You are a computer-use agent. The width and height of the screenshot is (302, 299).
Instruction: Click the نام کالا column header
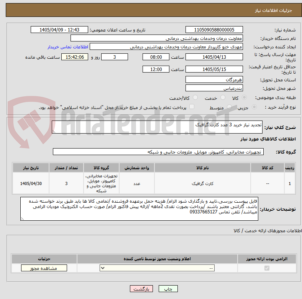click(202, 168)
